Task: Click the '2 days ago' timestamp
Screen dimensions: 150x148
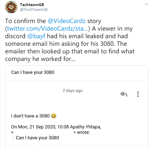Action: click(73, 91)
